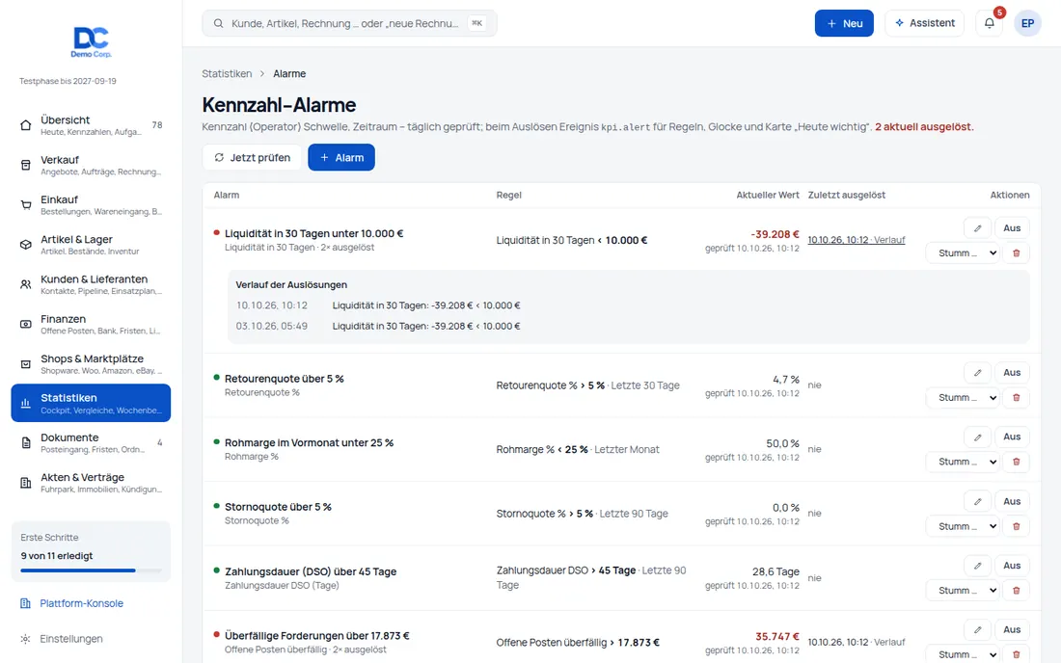The height and width of the screenshot is (663, 1061).
Task: Open the Plattform-Konsole link
Action: point(81,603)
